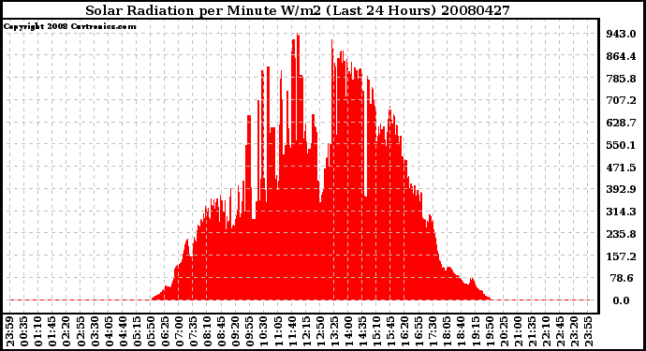Click the 10:30 time axis label

[264, 331]
